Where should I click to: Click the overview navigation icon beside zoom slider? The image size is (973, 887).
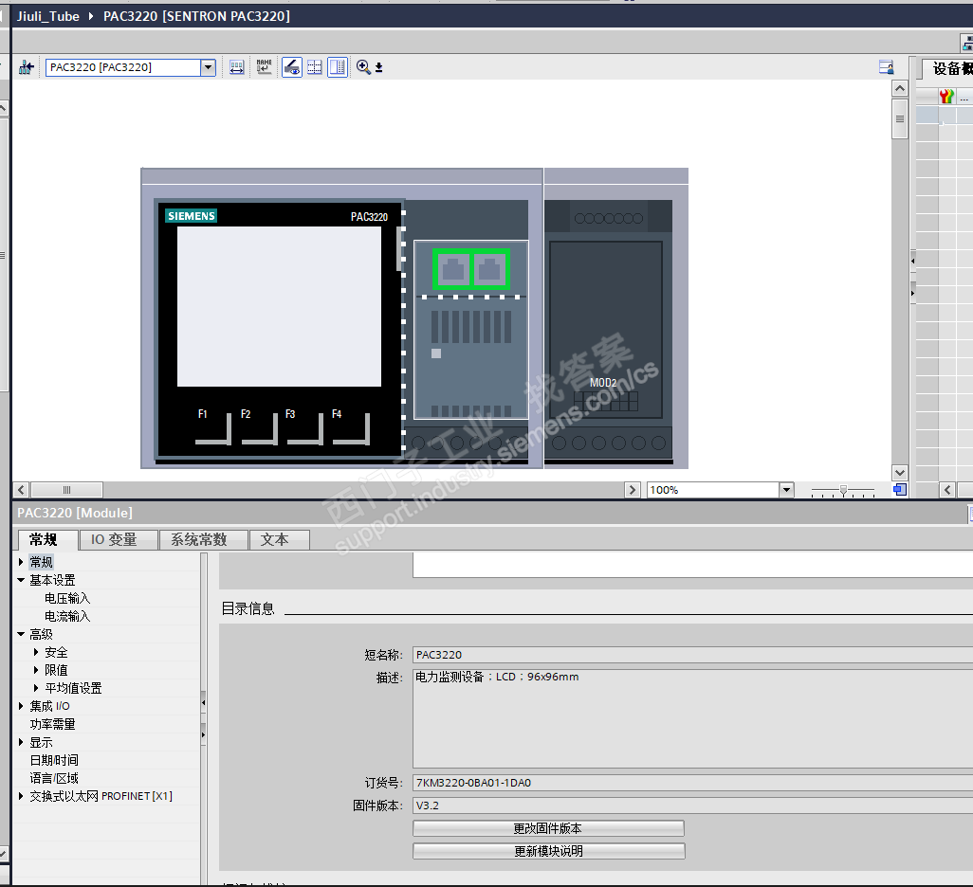click(899, 490)
